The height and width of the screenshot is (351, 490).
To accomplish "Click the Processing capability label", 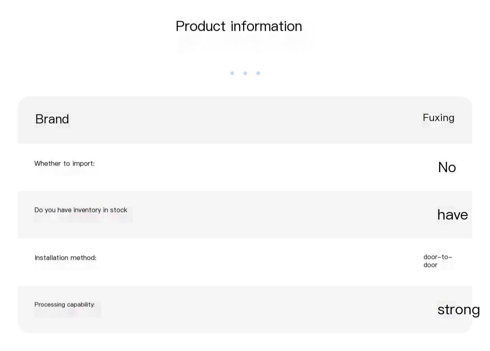I will coord(65,305).
